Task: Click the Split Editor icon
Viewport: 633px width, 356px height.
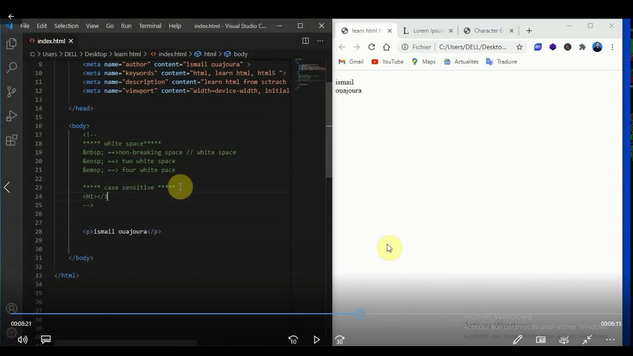Action: coord(306,41)
